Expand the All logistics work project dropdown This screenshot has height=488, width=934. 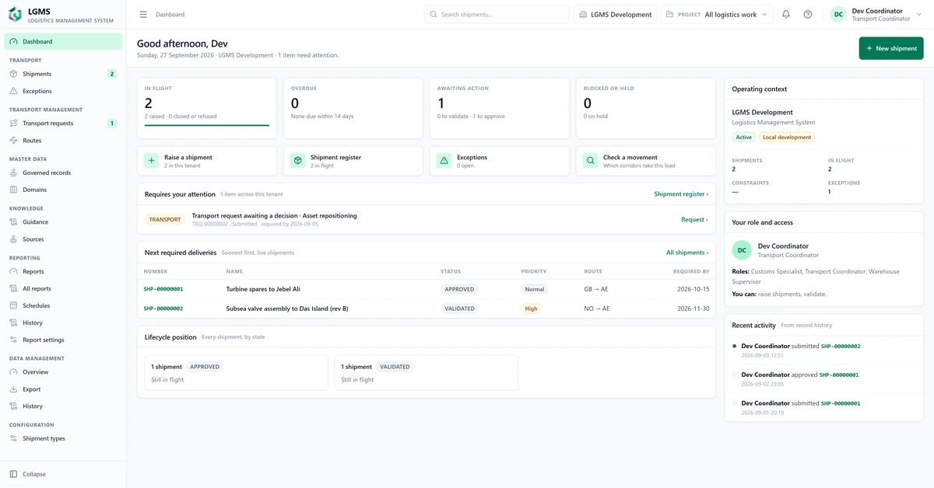tap(717, 14)
